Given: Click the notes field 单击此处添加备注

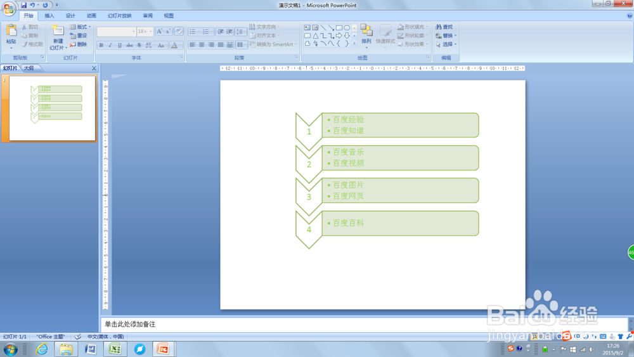Looking at the screenshot, I should point(364,324).
